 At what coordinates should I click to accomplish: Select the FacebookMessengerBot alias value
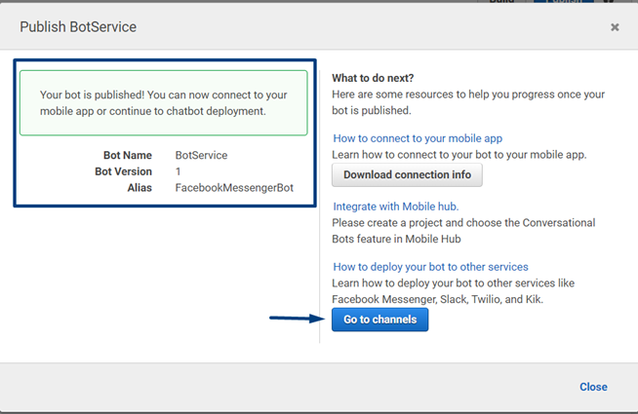coord(234,187)
